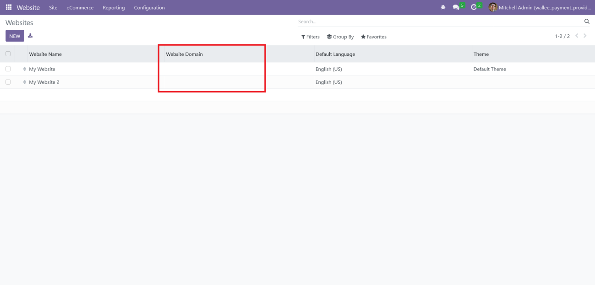This screenshot has width=595, height=285.
Task: Check the My Website row checkbox
Action: point(8,69)
